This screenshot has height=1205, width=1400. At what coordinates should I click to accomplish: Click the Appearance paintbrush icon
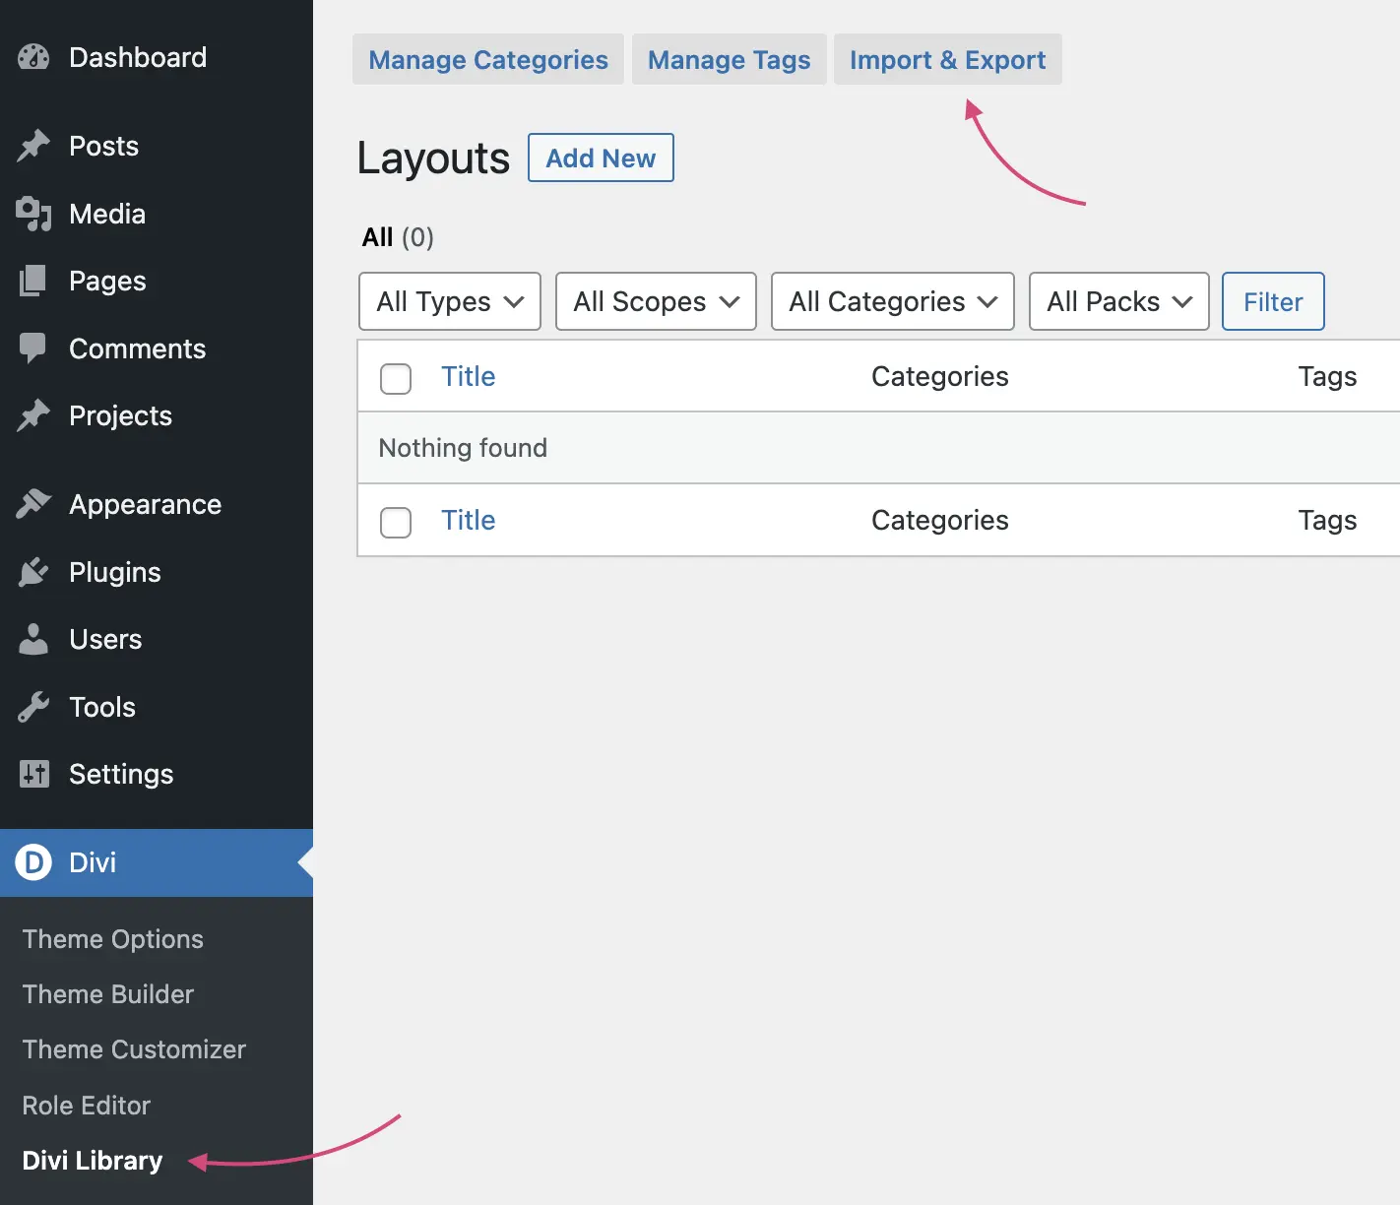tap(33, 504)
